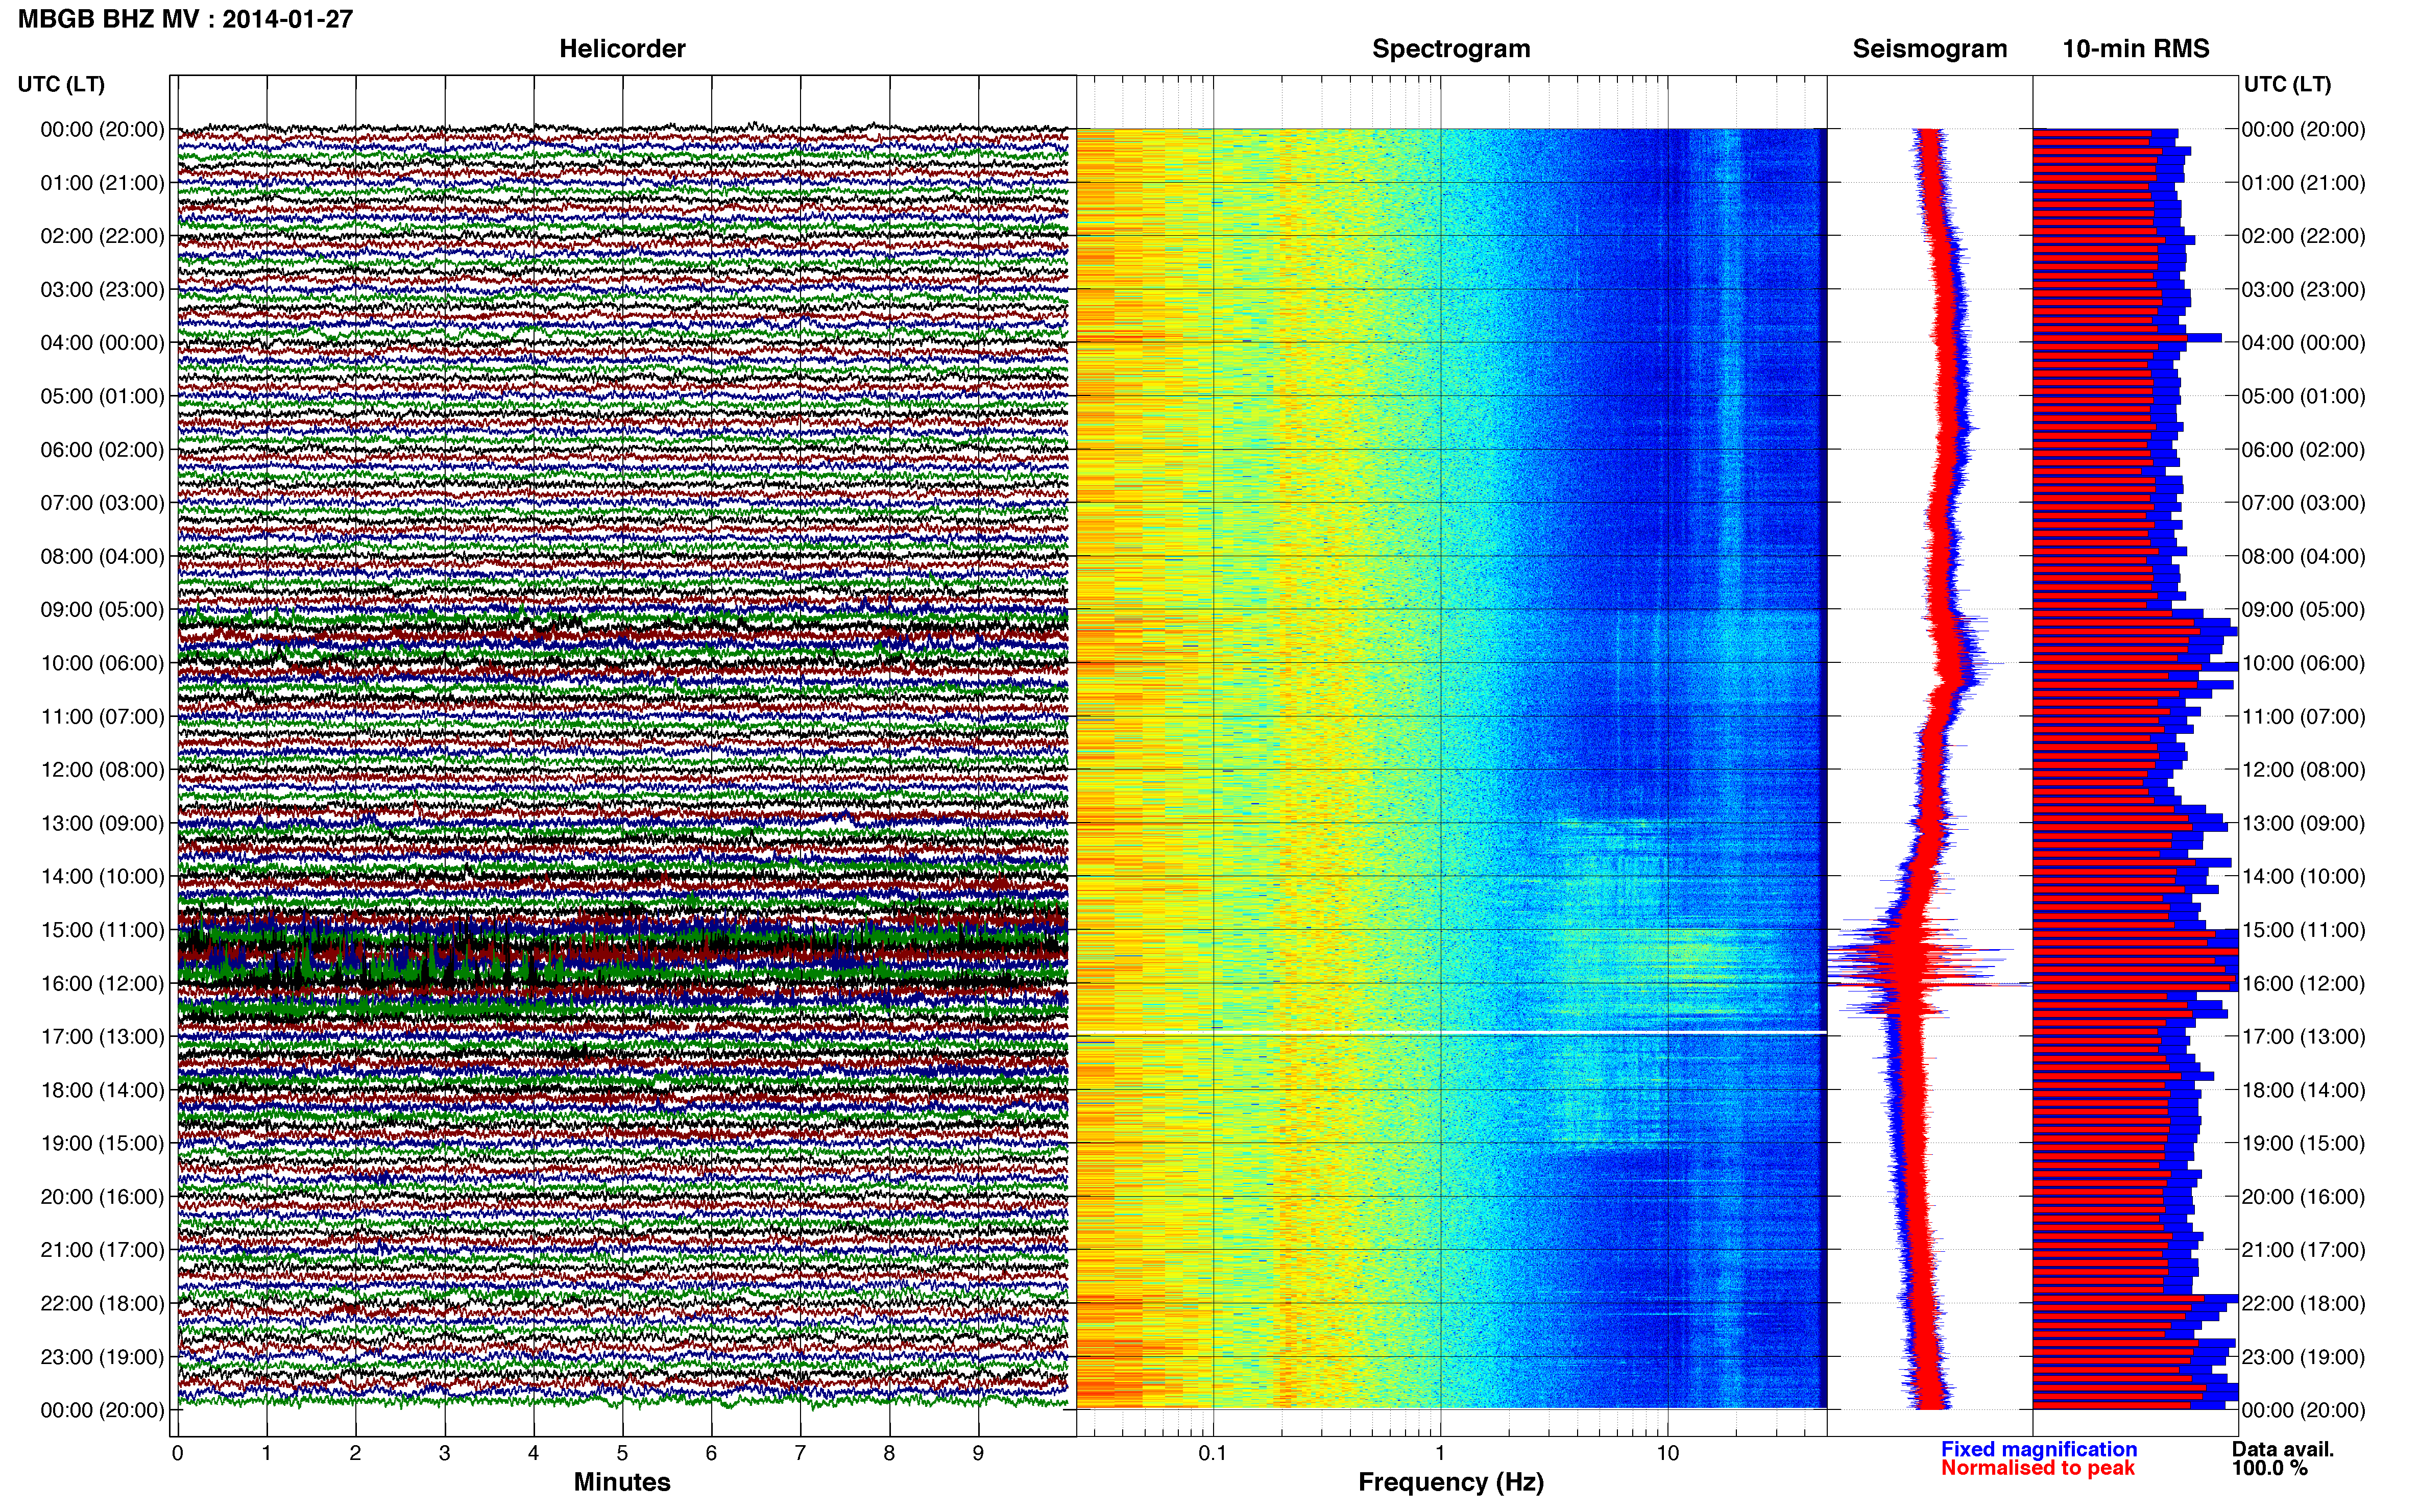This screenshot has width=2420, height=1512.
Task: Click the '9' tick on the Minutes axis
Action: (978, 1453)
